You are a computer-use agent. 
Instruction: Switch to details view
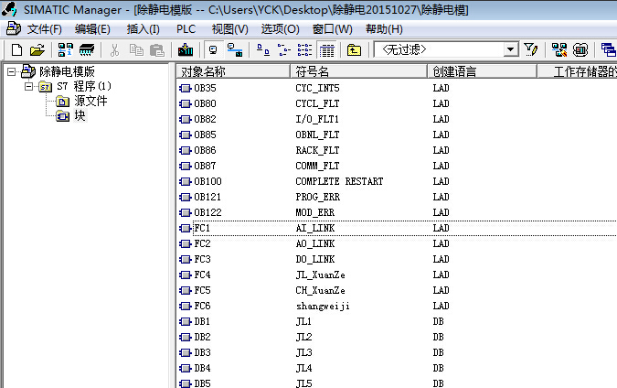coord(326,50)
